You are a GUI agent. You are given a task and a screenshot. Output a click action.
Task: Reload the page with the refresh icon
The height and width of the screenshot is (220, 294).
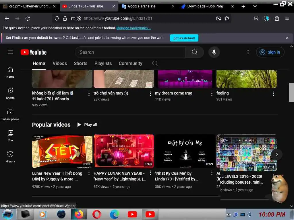[28, 19]
